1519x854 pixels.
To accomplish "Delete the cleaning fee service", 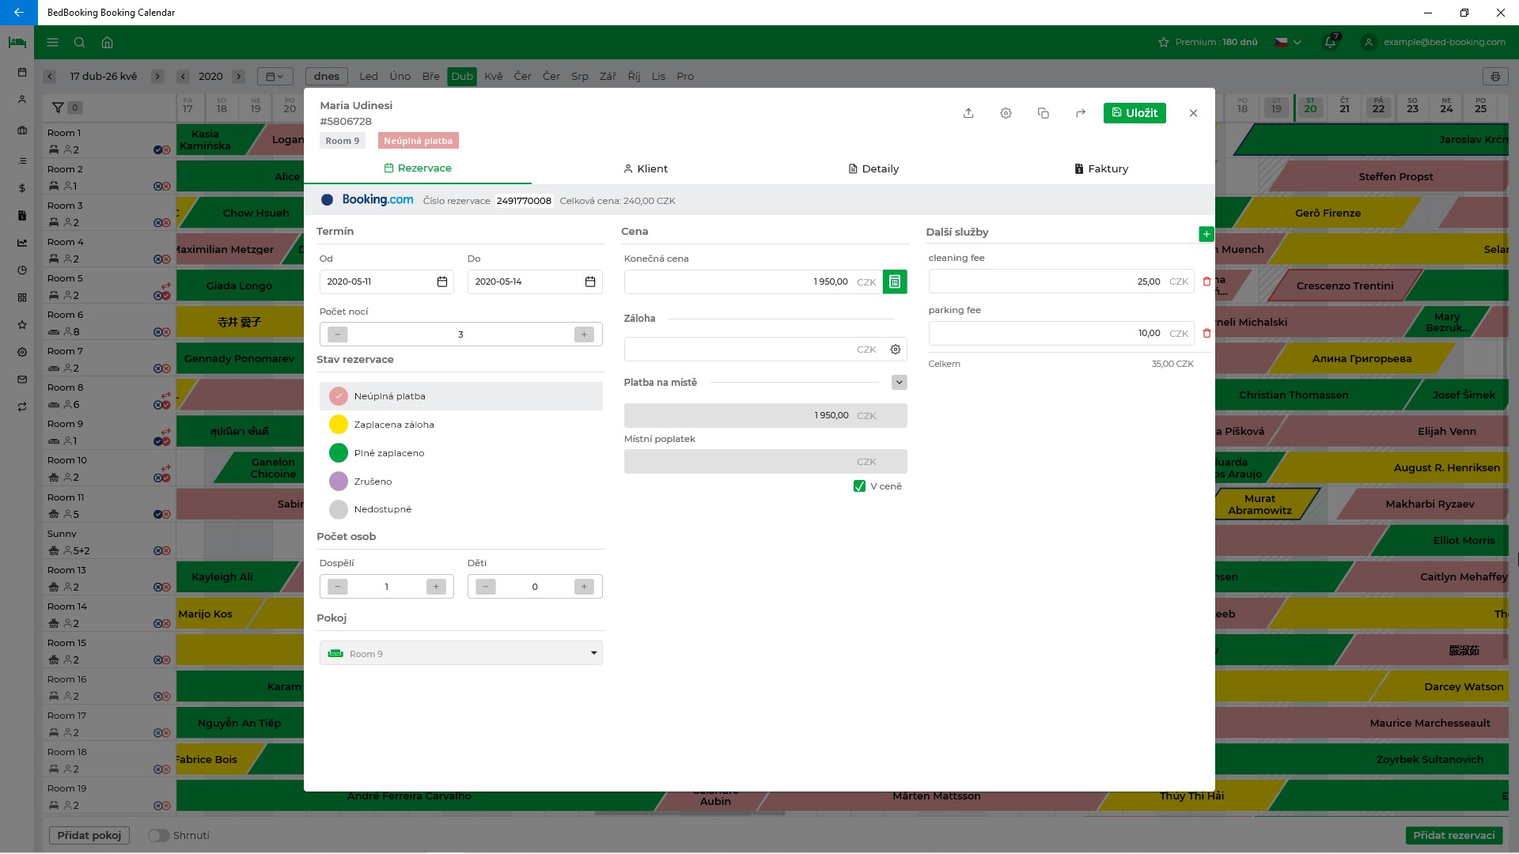I will (x=1206, y=282).
